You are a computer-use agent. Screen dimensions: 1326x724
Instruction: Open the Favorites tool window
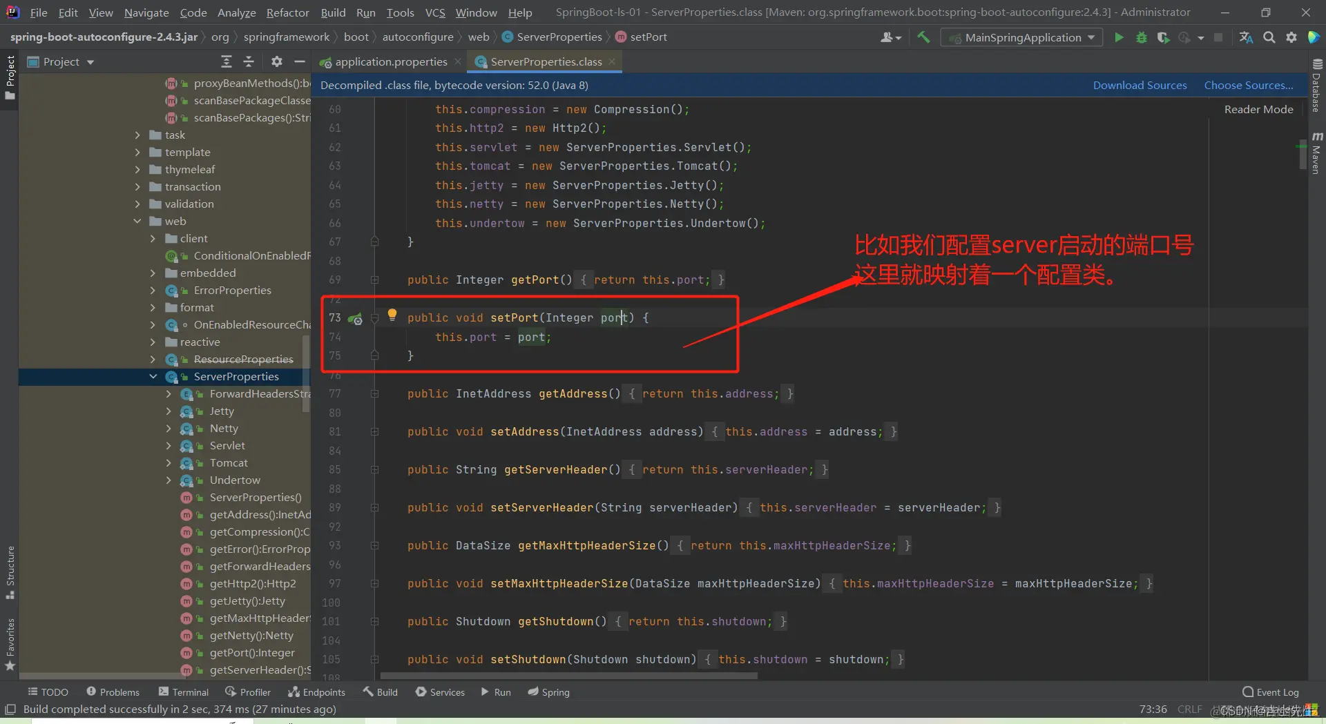pos(10,645)
